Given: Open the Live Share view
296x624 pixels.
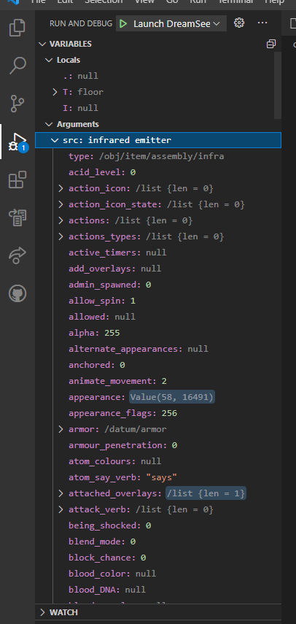Looking at the screenshot, I should point(17,256).
